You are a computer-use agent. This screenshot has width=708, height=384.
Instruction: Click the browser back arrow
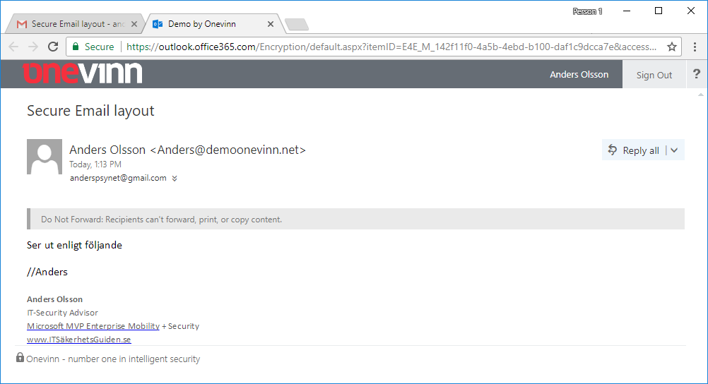click(13, 47)
